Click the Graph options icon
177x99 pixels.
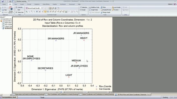click(81, 10)
